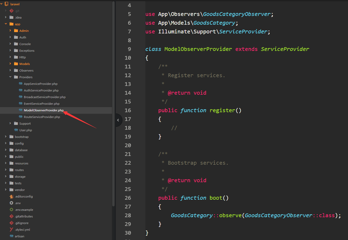Click the config folder icon
Screen dimensions: 348x240
coord(11,143)
